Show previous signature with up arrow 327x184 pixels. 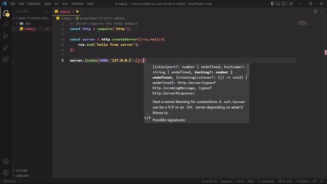pos(148,114)
